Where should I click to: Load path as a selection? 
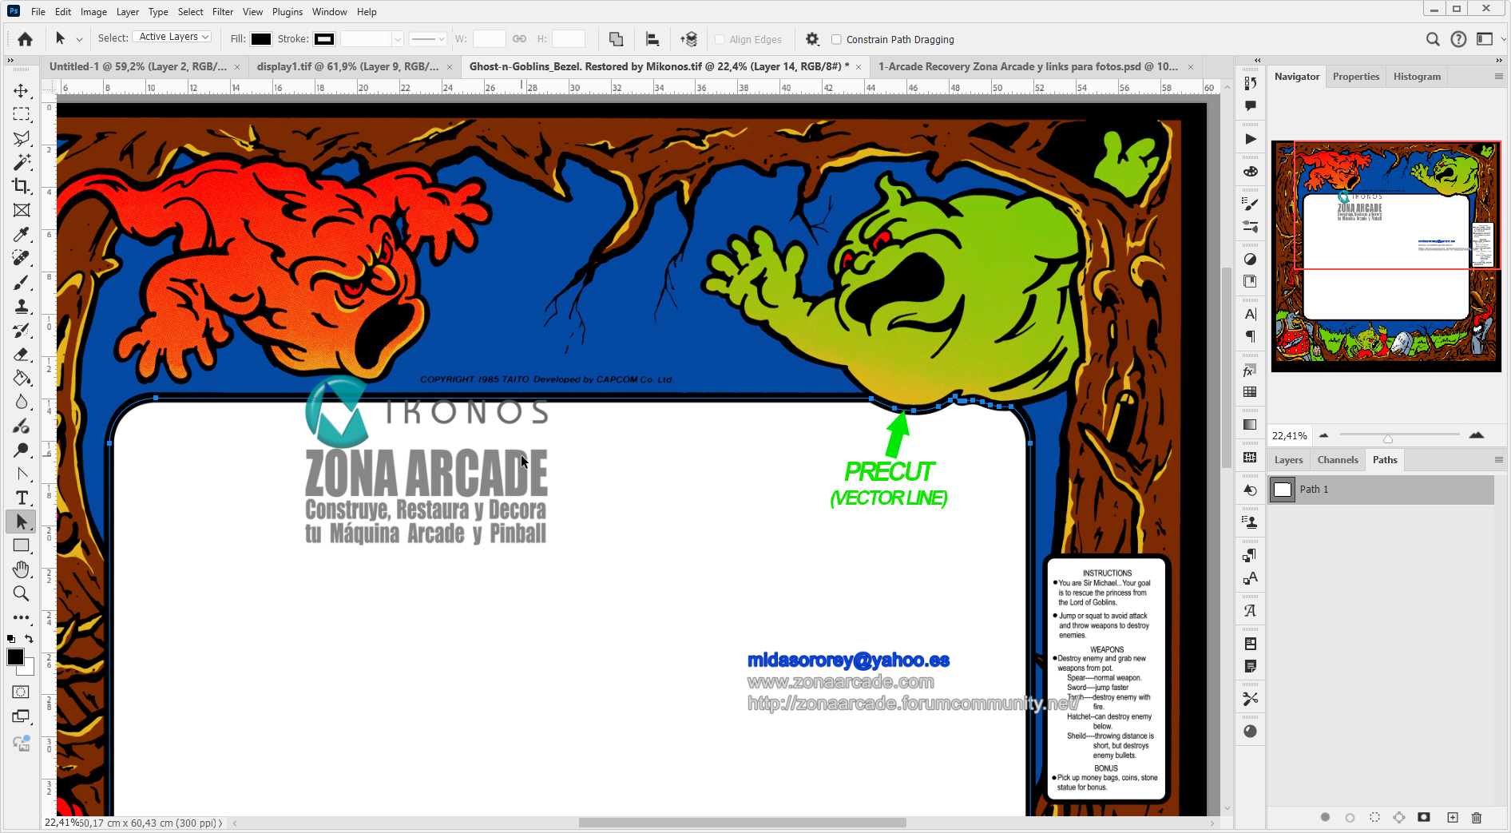click(x=1374, y=817)
